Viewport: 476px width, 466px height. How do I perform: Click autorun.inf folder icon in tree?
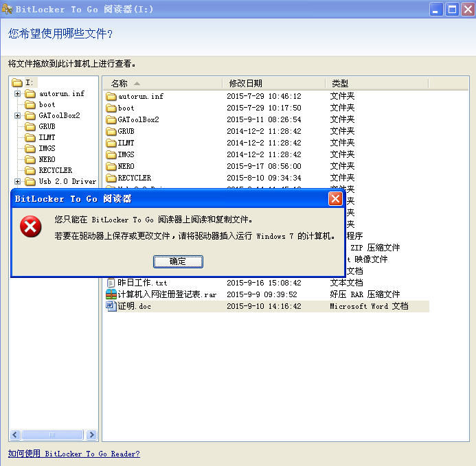click(30, 94)
